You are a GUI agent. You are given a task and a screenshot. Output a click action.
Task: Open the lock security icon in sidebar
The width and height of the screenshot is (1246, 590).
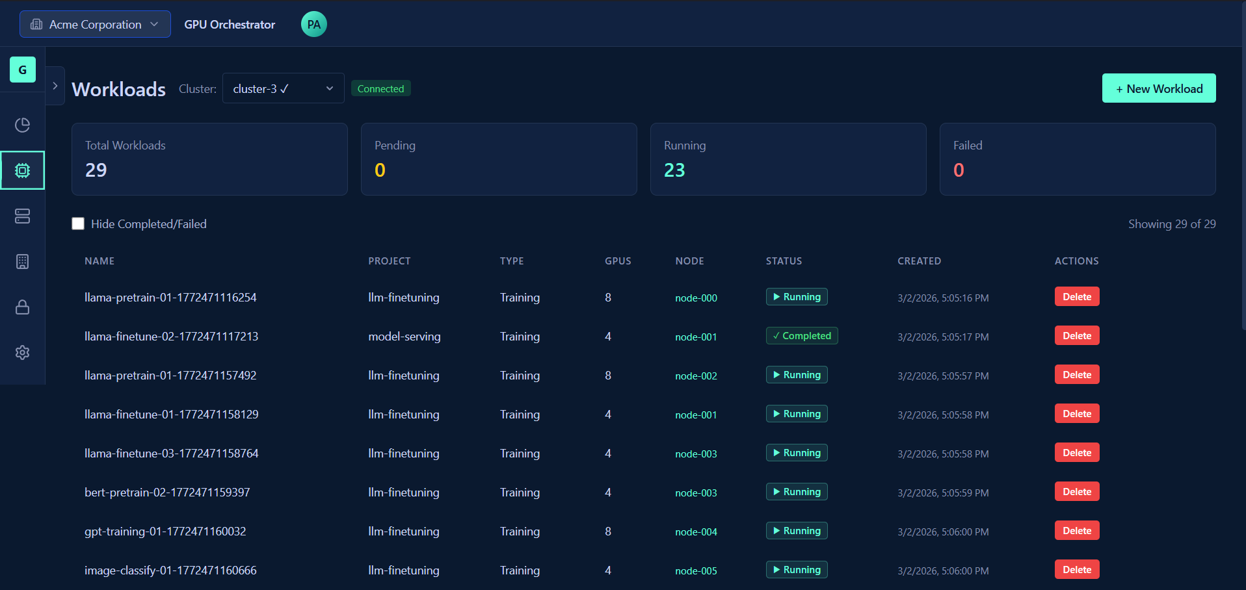22,307
